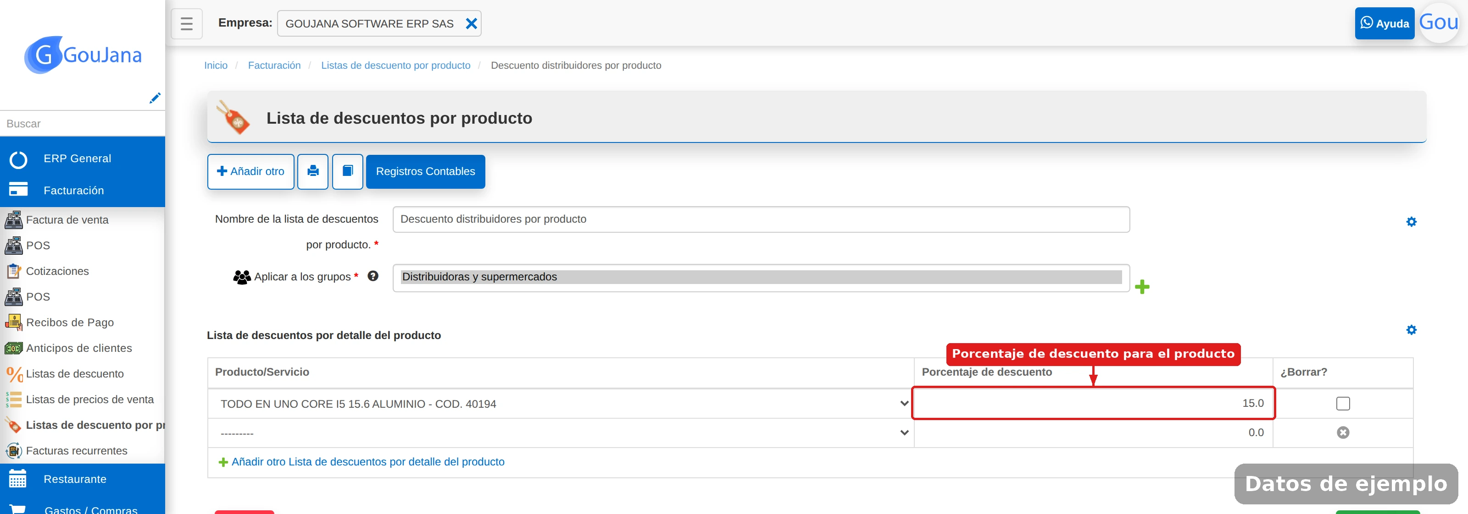Open the empty product dropdown in second row
Image resolution: width=1468 pixels, height=514 pixels.
564,432
